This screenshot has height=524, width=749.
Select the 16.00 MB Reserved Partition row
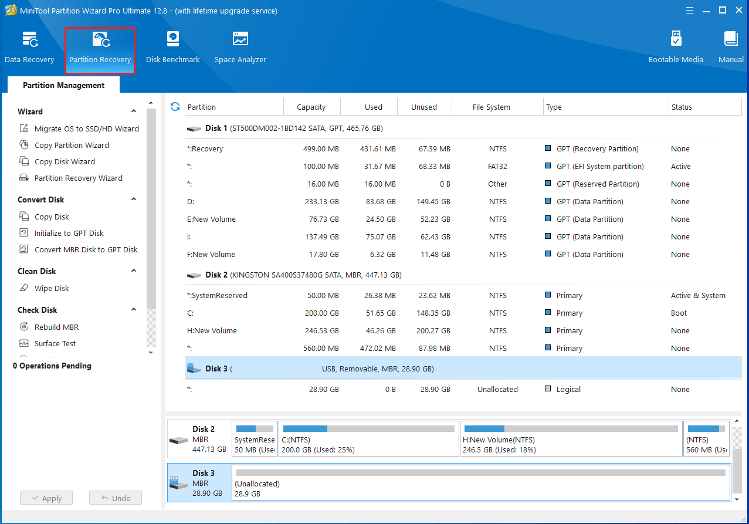[463, 184]
